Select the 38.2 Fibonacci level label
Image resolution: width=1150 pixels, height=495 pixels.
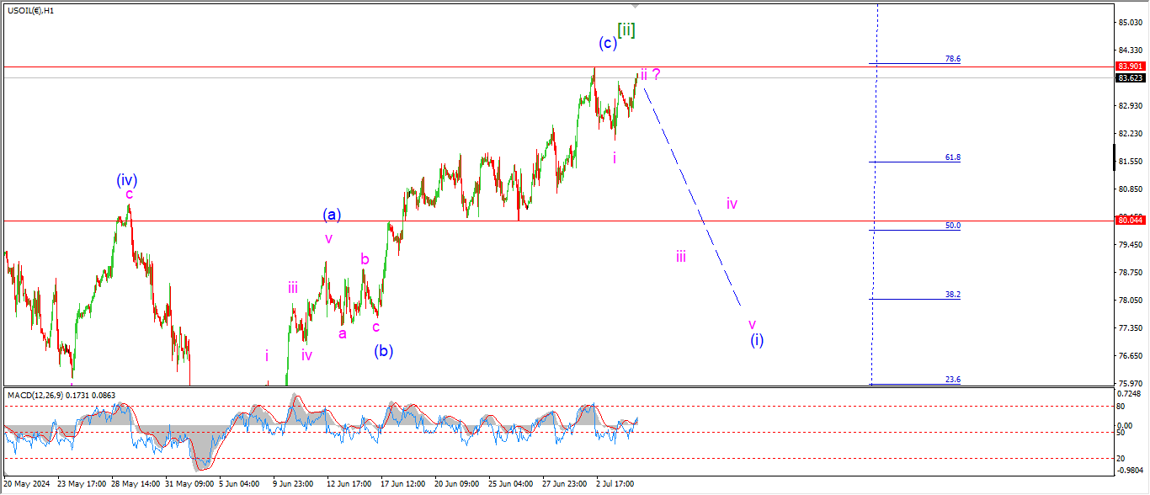[x=952, y=295]
